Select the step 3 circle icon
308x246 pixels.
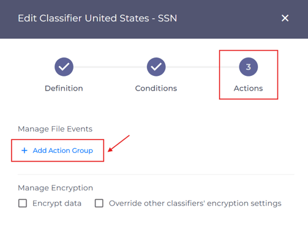(249, 67)
